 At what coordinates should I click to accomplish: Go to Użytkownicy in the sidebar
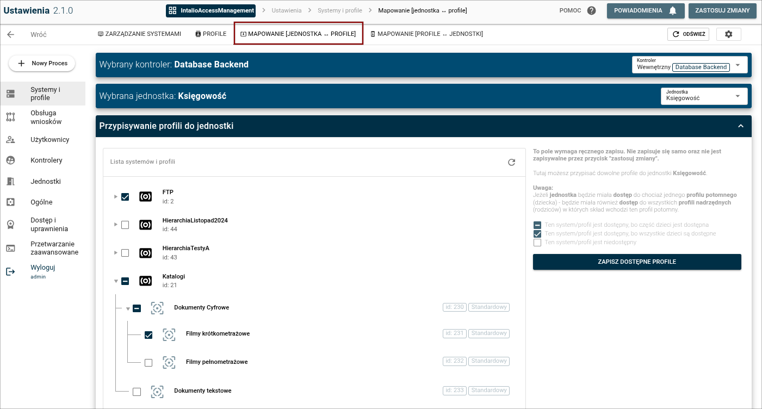(42, 140)
